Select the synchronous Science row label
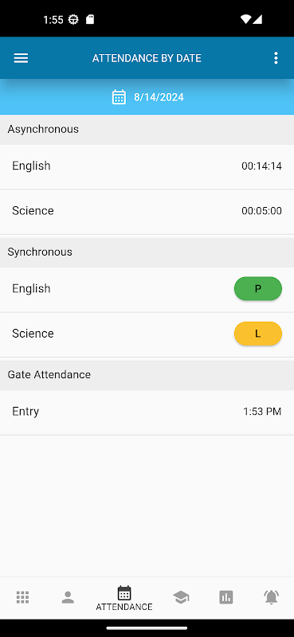This screenshot has height=637, width=294. pyautogui.click(x=33, y=334)
